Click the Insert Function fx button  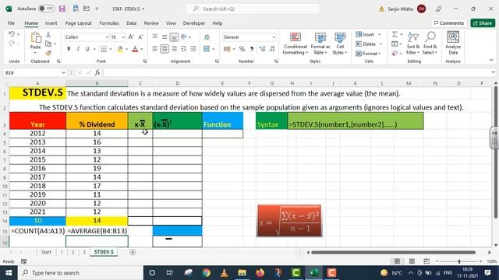(x=97, y=72)
